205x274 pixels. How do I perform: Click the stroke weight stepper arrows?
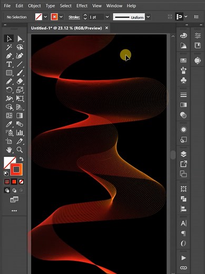coord(85,17)
